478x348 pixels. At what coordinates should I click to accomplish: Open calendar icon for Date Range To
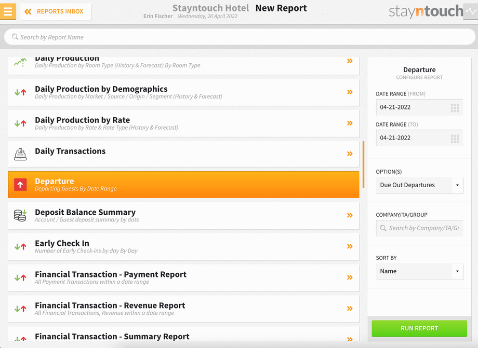point(455,138)
